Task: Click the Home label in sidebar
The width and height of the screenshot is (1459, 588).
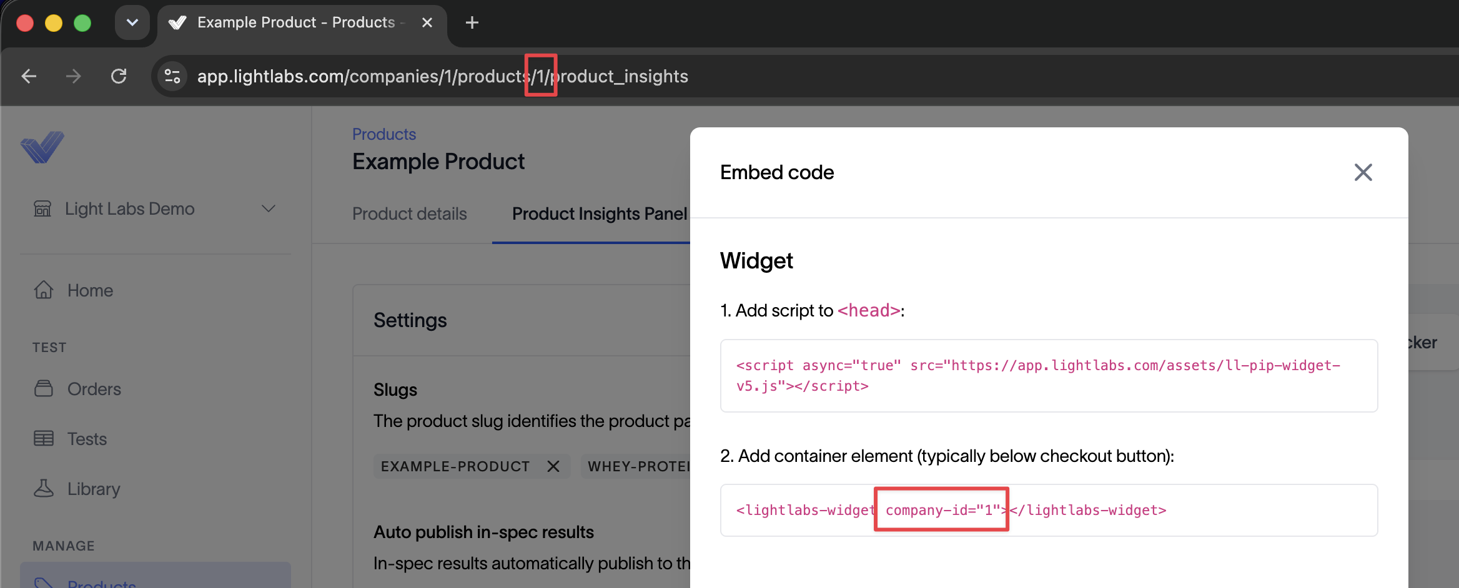Action: (x=90, y=290)
